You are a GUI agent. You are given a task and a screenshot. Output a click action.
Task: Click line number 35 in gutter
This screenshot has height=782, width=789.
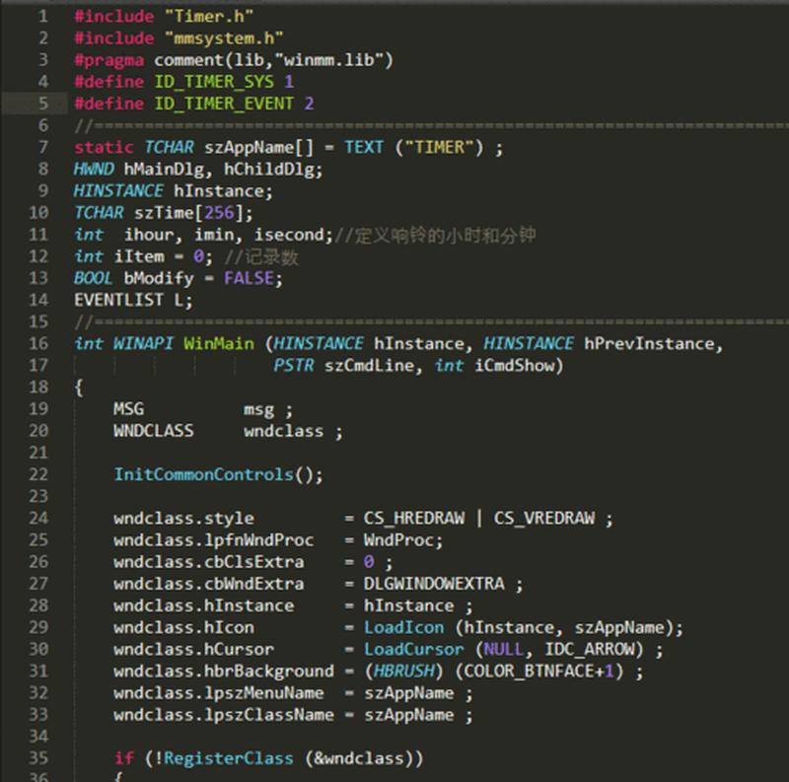pos(38,758)
